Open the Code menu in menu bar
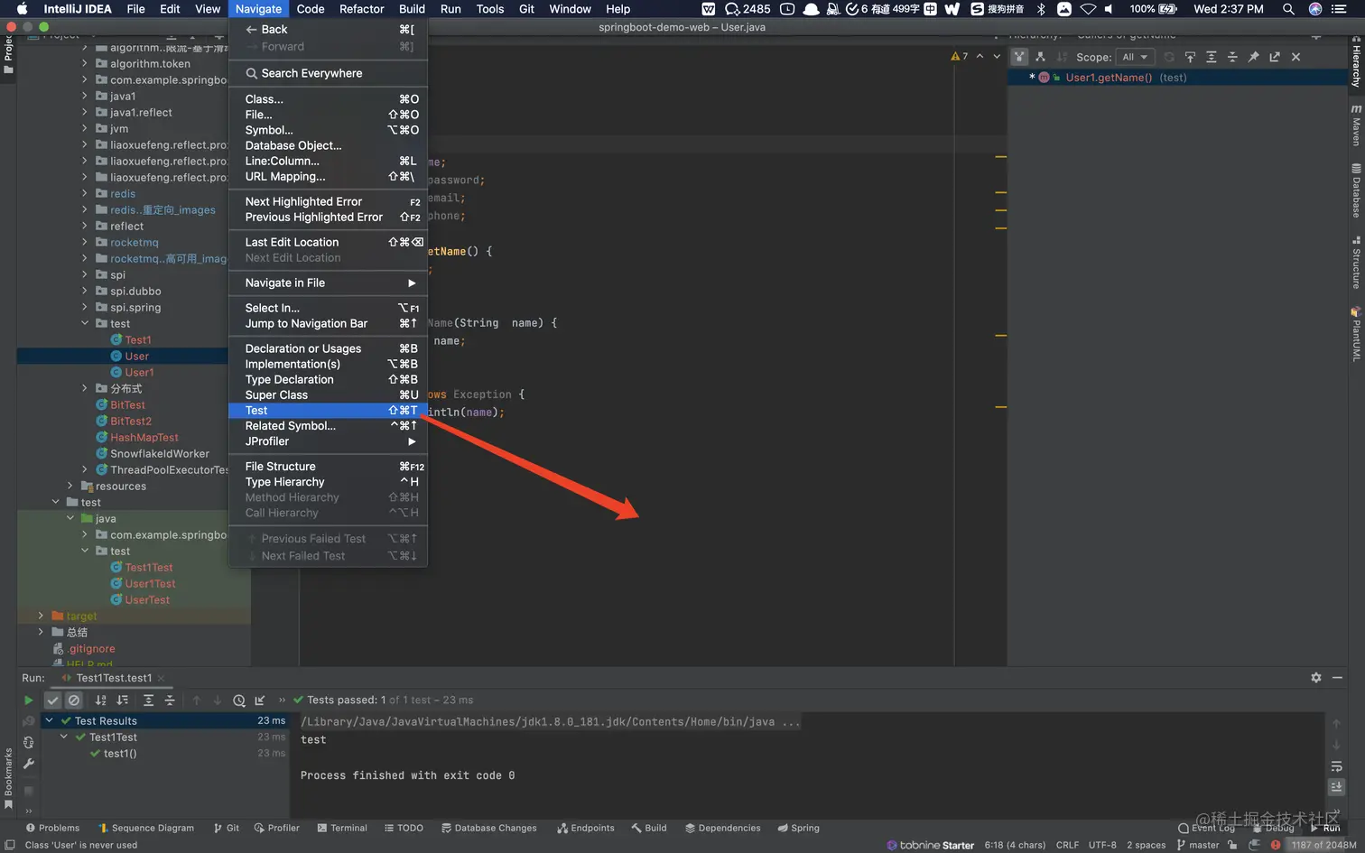The height and width of the screenshot is (853, 1365). click(x=311, y=9)
